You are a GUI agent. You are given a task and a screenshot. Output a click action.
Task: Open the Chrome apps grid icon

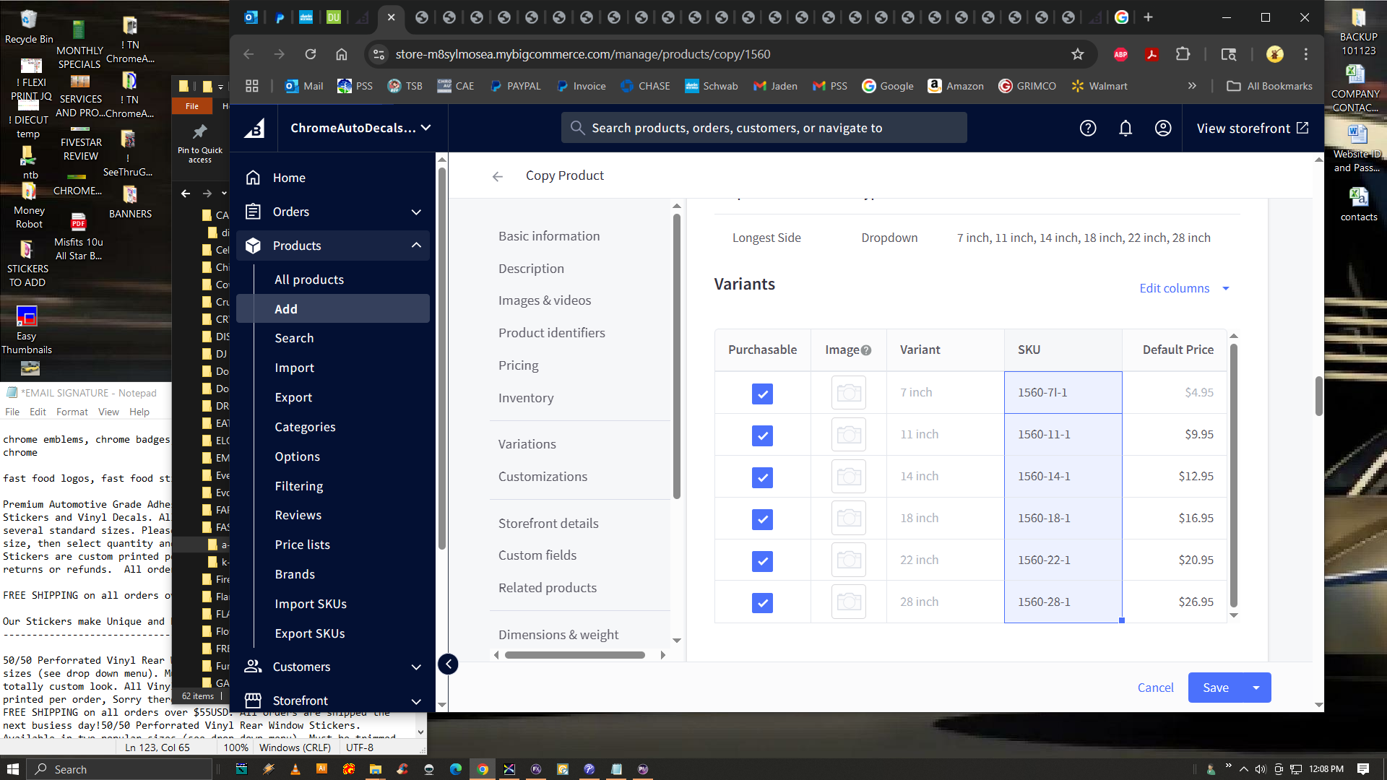point(252,86)
